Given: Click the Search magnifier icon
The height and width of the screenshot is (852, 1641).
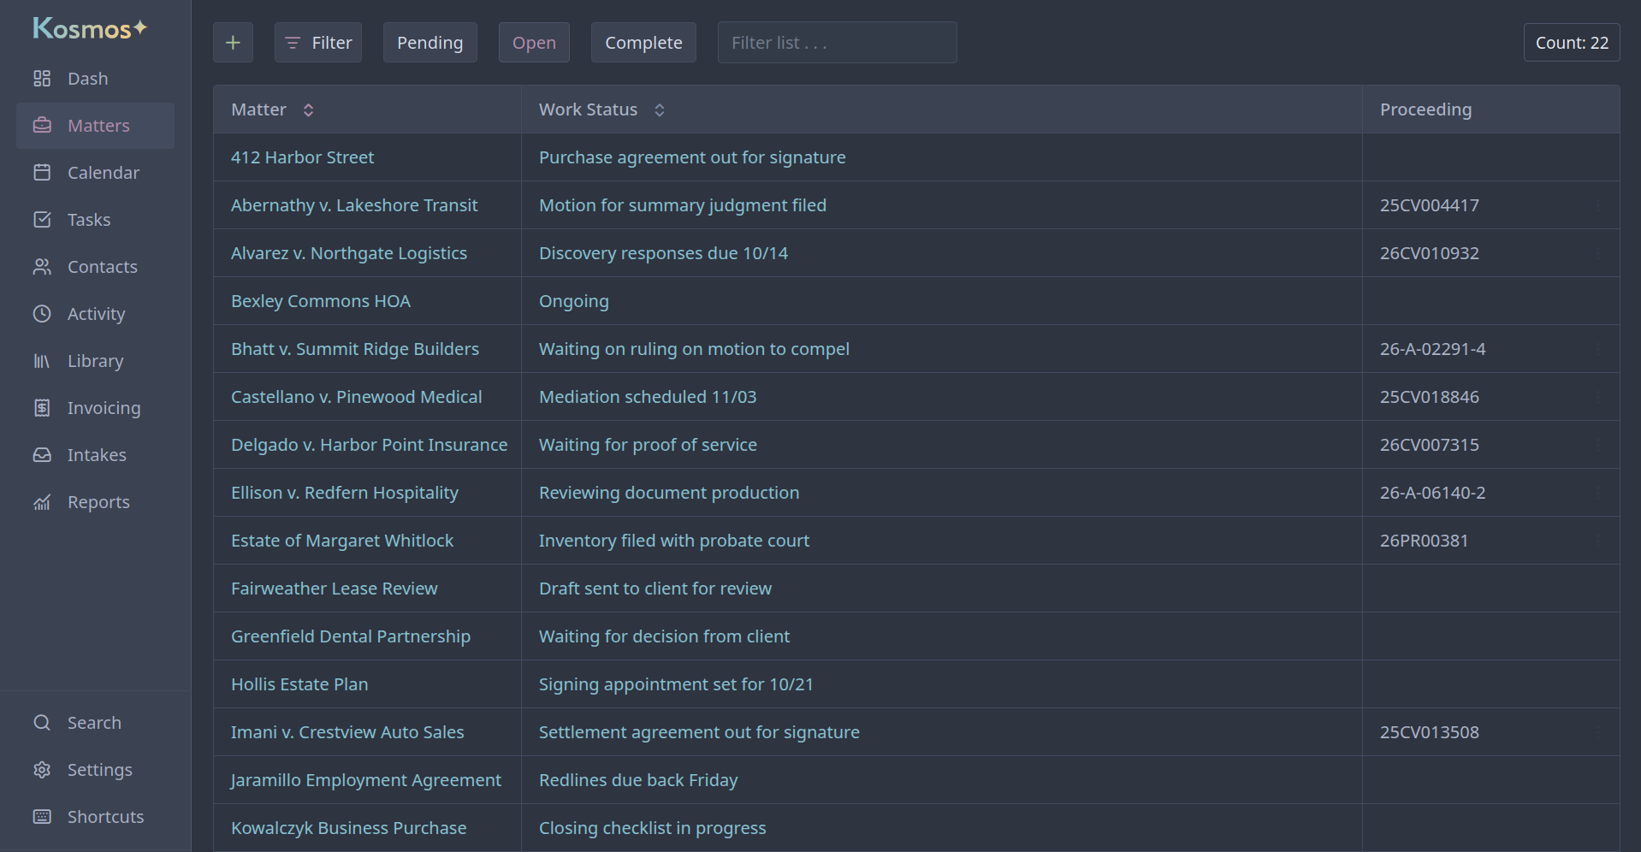Looking at the screenshot, I should pyautogui.click(x=42, y=723).
